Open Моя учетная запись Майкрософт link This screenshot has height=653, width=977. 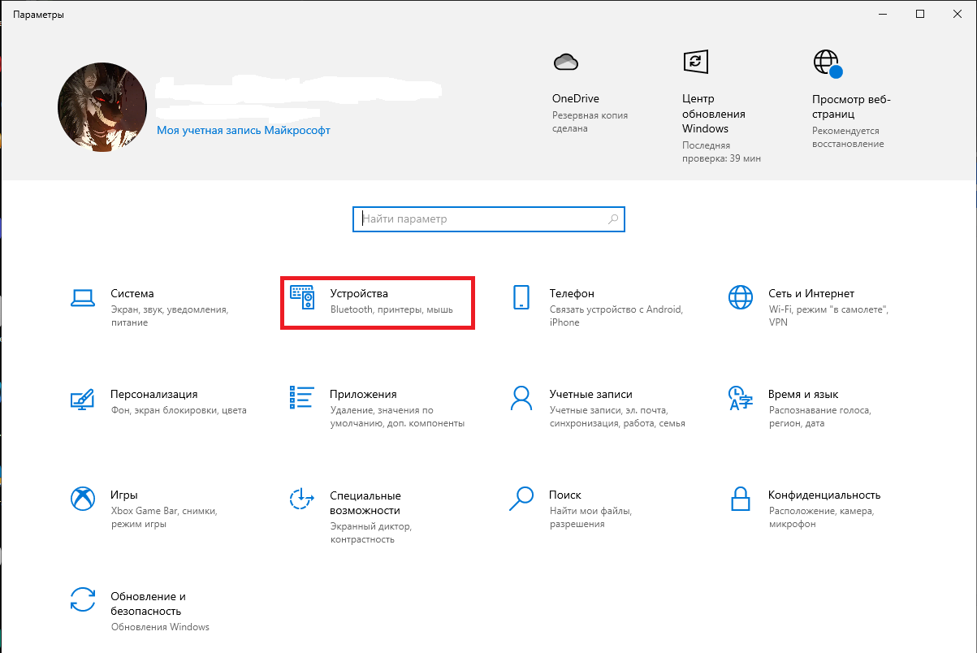click(244, 130)
